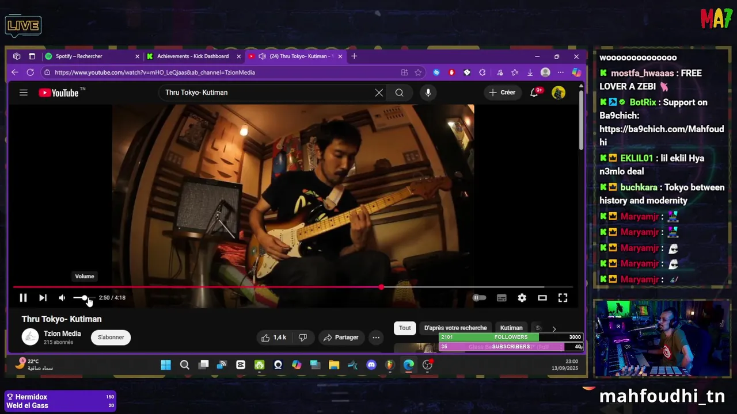Switch to theater mode

(x=542, y=298)
